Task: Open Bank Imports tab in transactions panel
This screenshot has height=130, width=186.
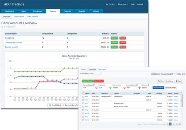Action: click(102, 69)
